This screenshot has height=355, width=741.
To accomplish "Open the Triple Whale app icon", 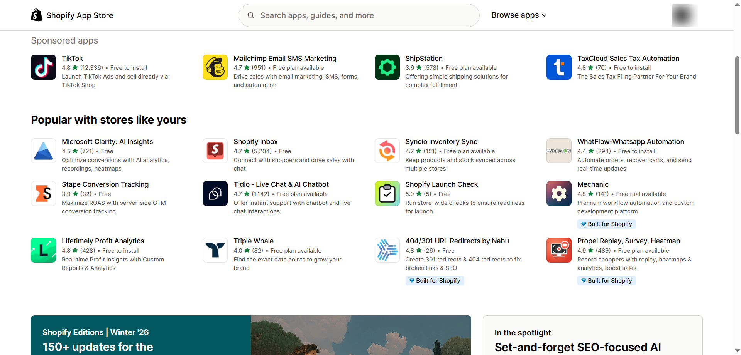I will coord(215,250).
